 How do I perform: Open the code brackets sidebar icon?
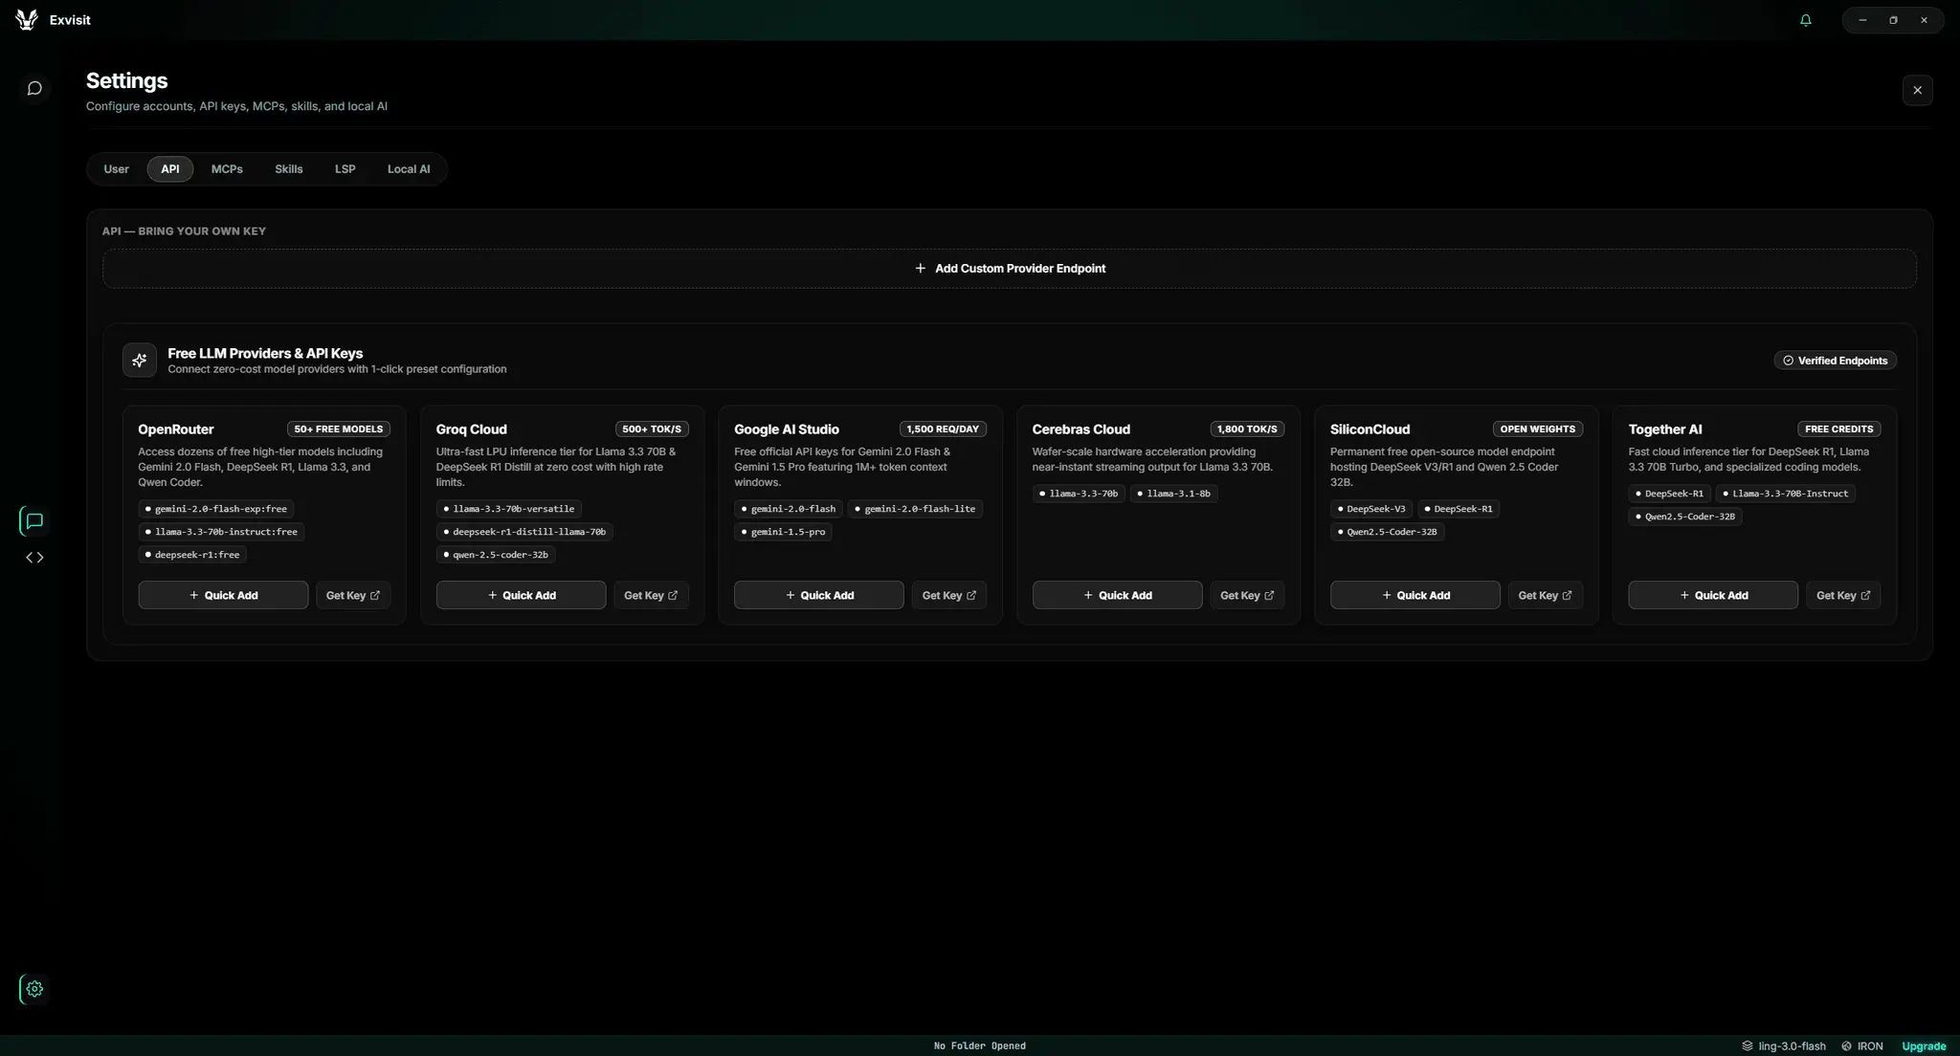click(34, 558)
